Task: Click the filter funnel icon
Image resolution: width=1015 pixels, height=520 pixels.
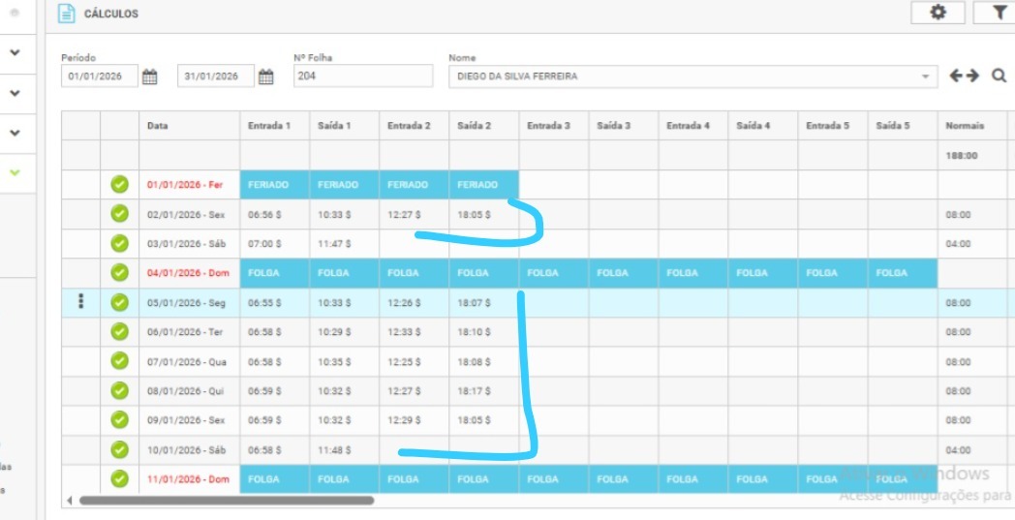Action: click(999, 13)
